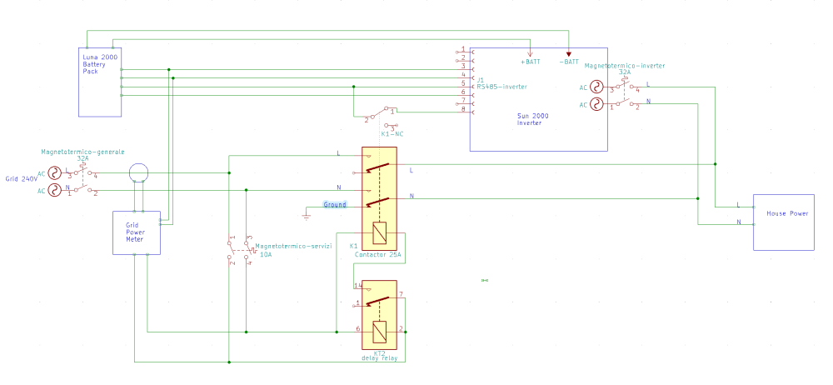The image size is (833, 385).
Task: Select the House Power label
Action: tap(787, 213)
